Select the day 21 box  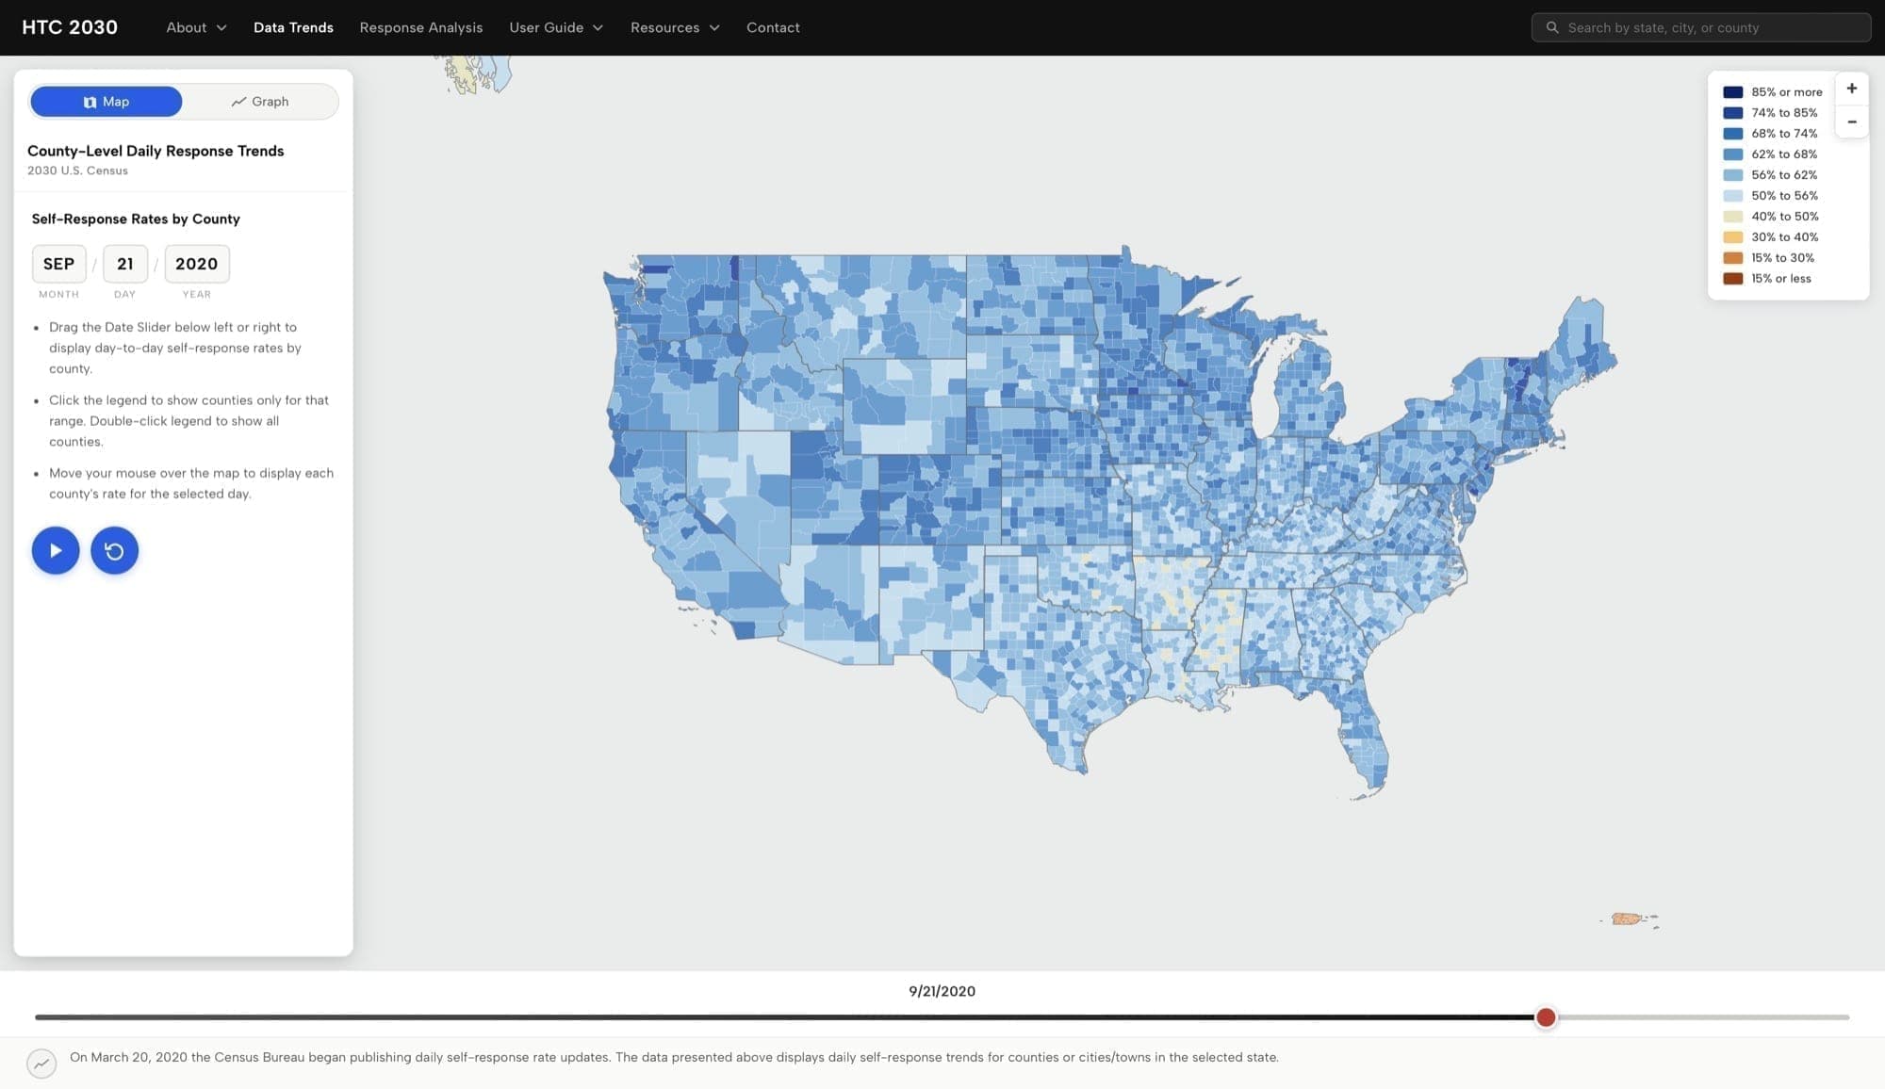[125, 264]
